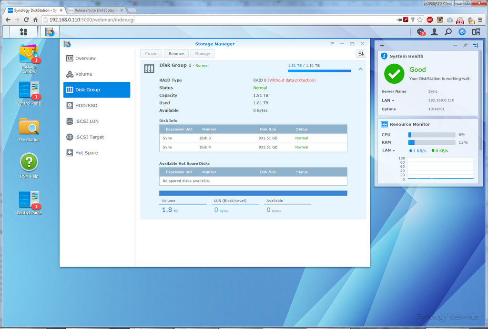
Task: Open Resource Monitor LAN dropdown
Action: pos(388,150)
